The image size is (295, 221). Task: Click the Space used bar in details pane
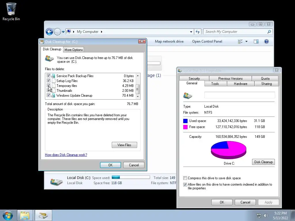pyautogui.click(x=131, y=177)
